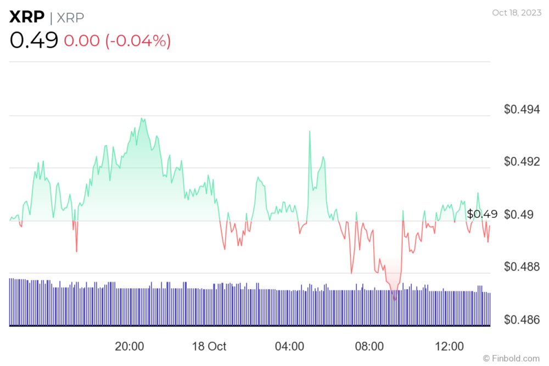The height and width of the screenshot is (366, 549).
Task: Click the $0.488 price axis label
Action: coord(522,267)
